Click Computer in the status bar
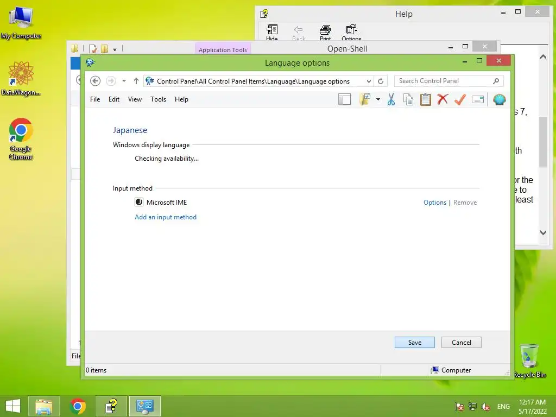Viewport: 556px width, 417px height. pos(451,370)
